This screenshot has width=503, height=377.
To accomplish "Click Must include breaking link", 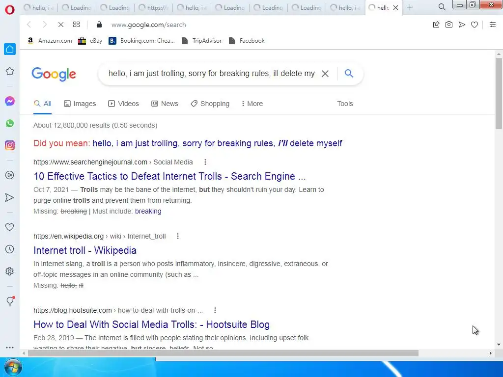I will click(148, 211).
